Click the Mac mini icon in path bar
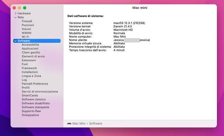This screenshot has width=224, height=136. point(69,124)
